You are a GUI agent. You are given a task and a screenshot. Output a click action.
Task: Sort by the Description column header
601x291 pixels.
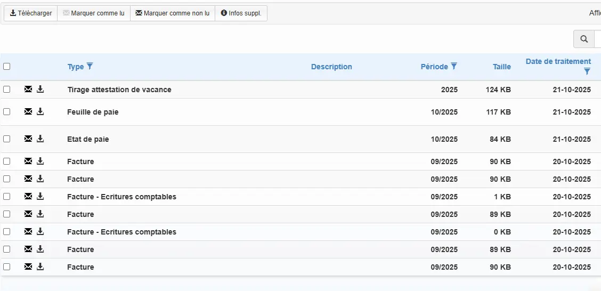point(331,67)
